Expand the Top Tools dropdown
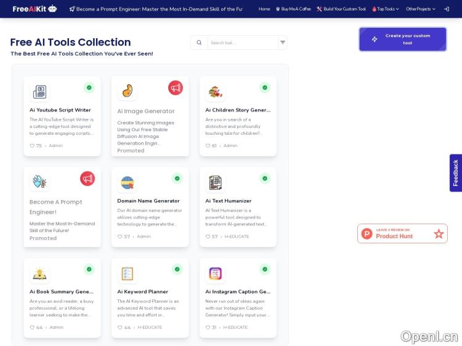The height and width of the screenshot is (346, 462). [387, 9]
